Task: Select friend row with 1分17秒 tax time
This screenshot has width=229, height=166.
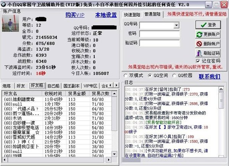Action: click(57, 104)
